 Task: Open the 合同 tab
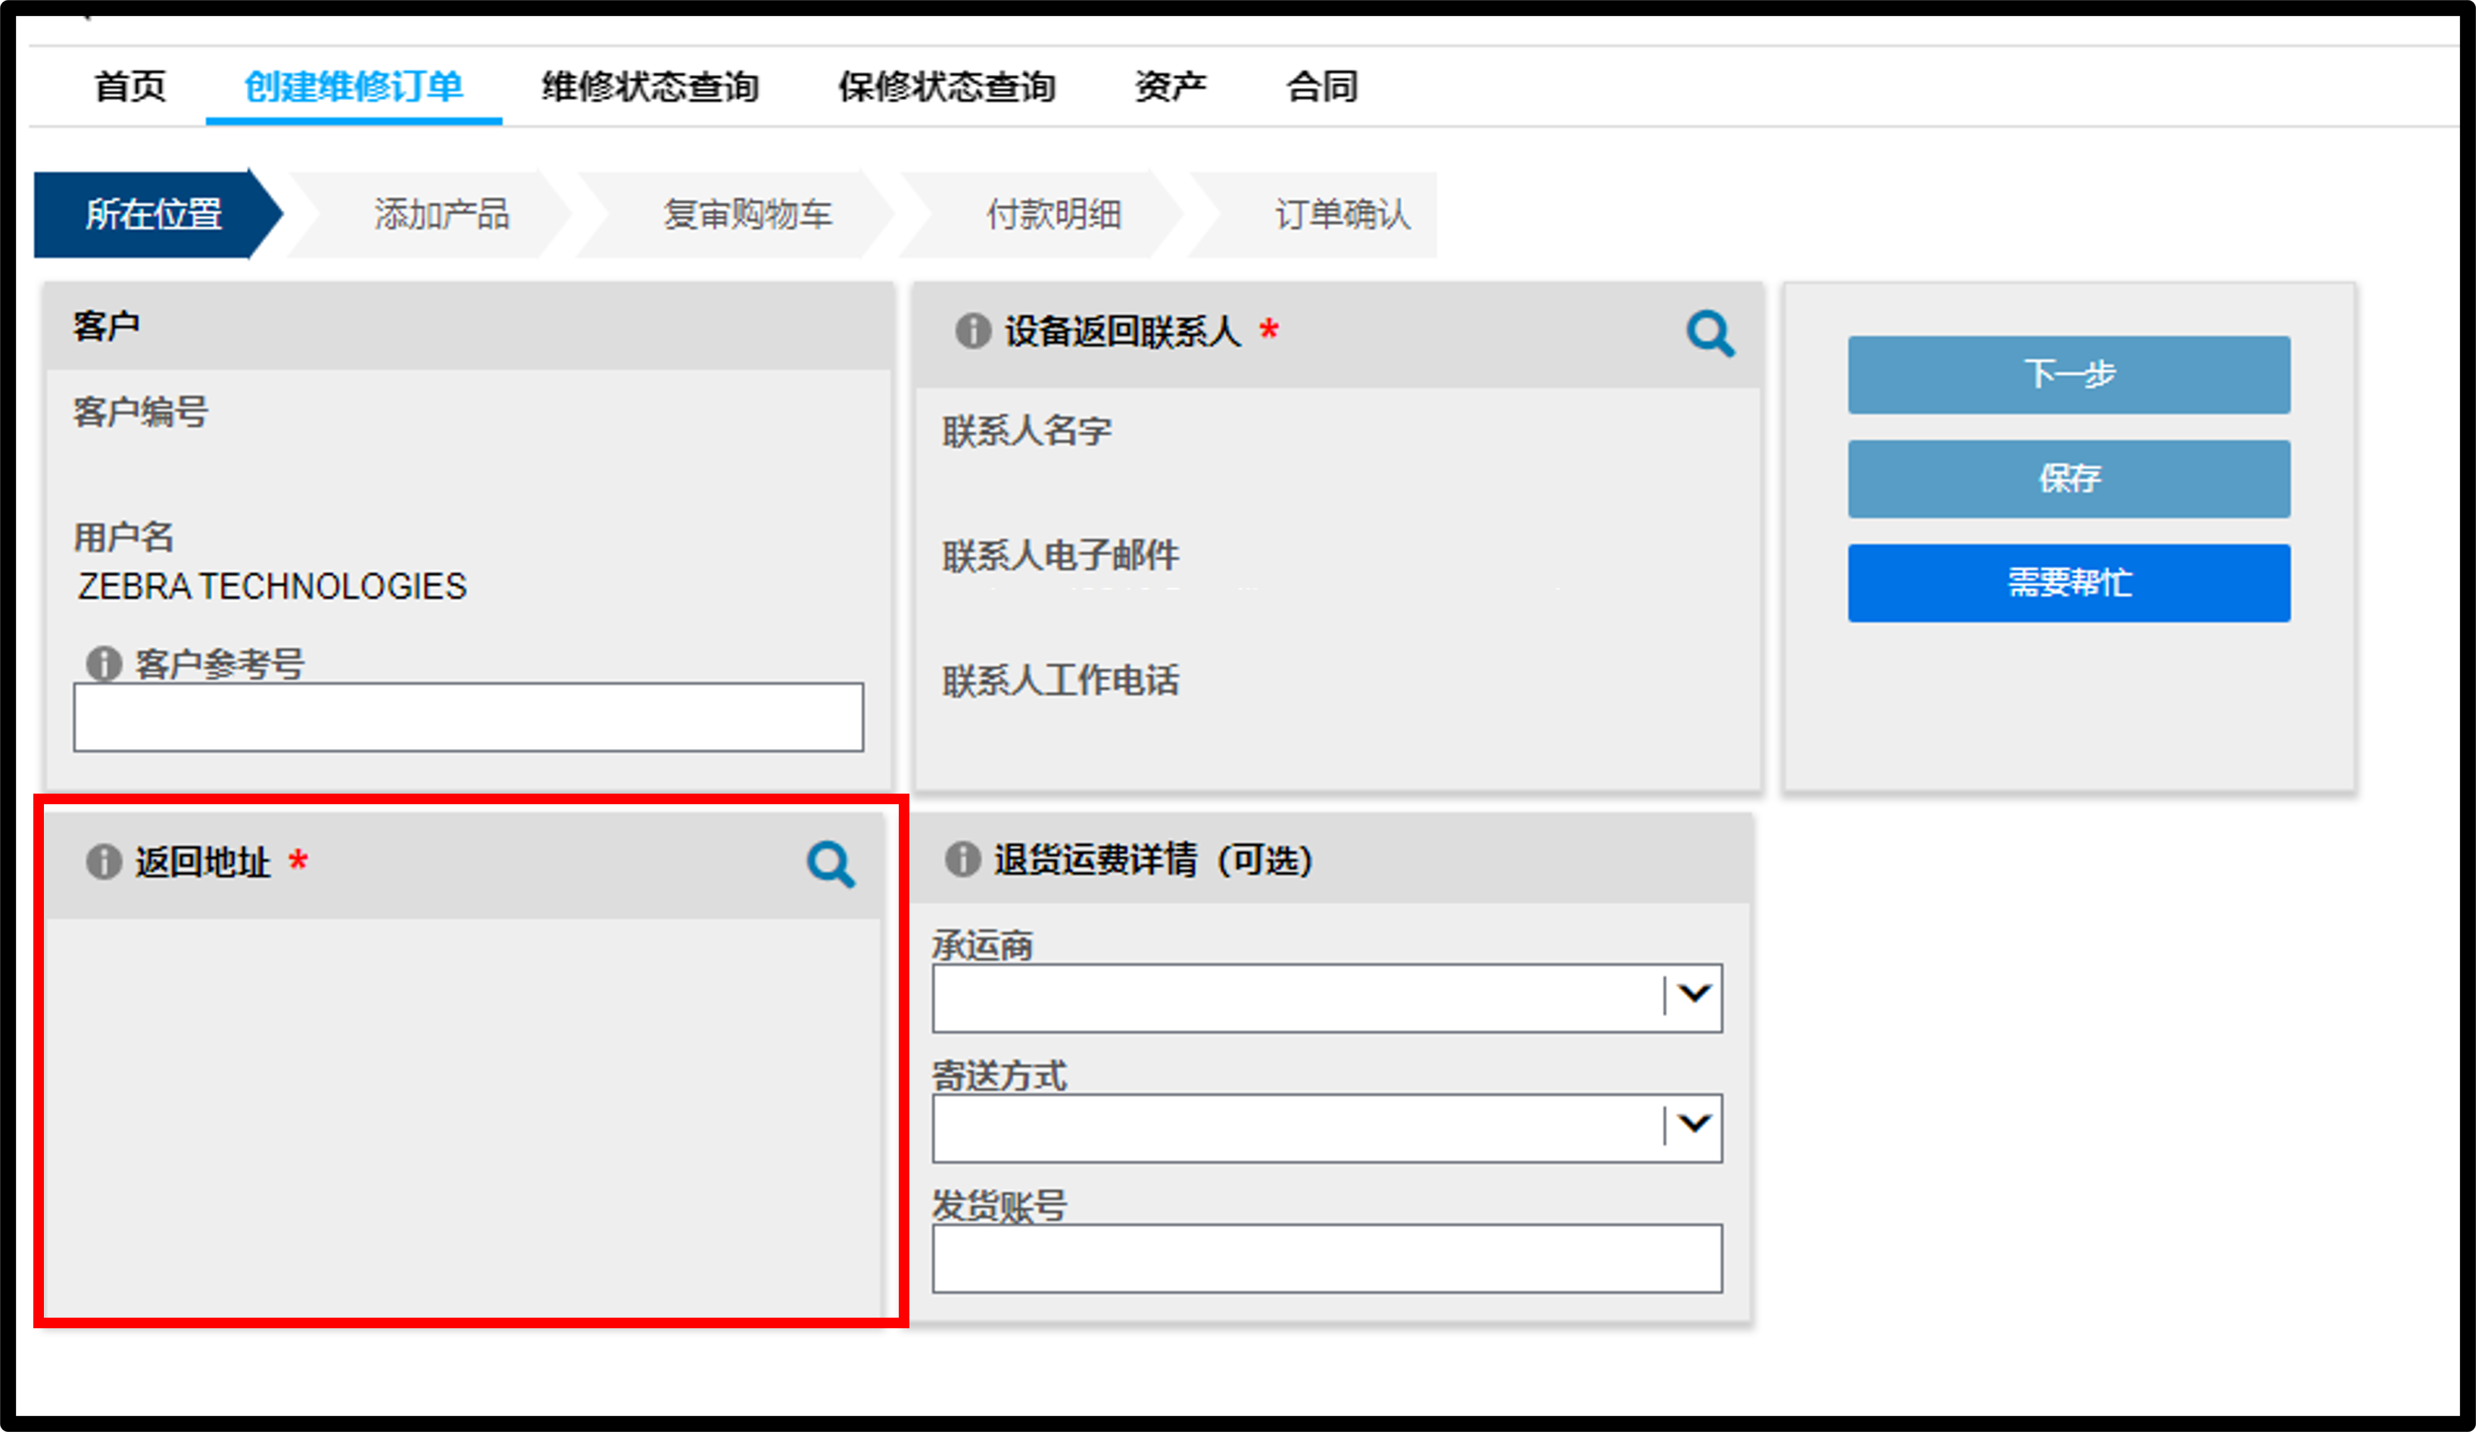[x=1323, y=86]
